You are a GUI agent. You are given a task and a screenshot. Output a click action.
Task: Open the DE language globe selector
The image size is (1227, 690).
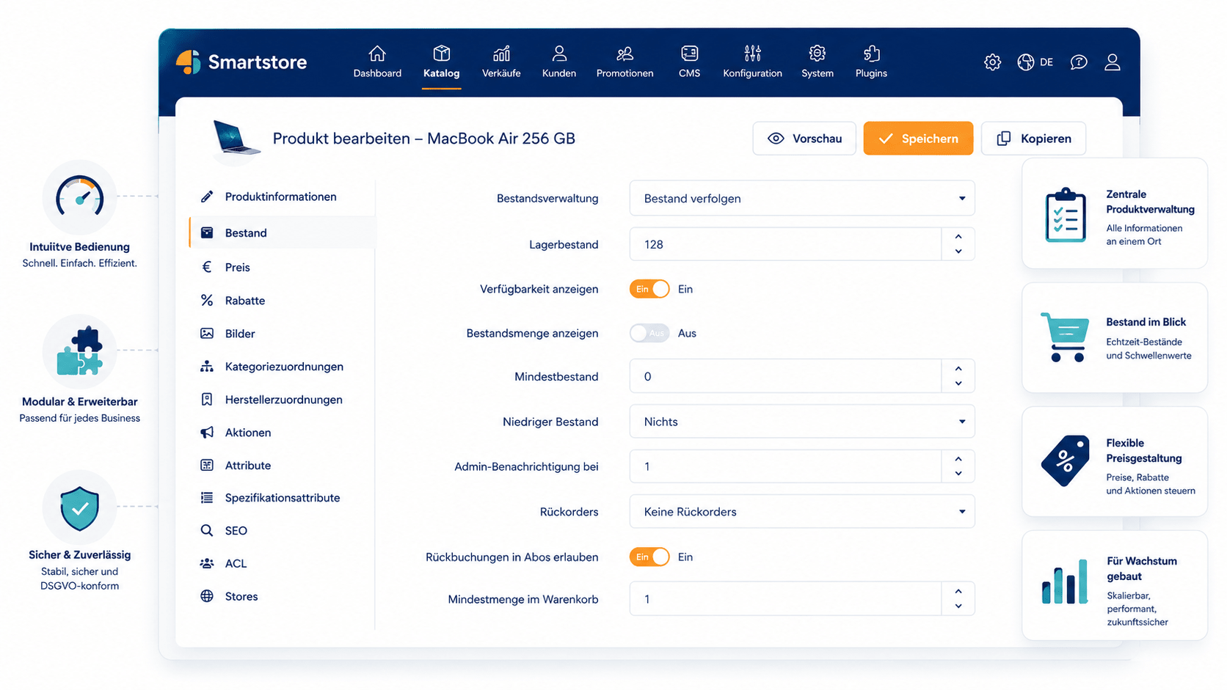point(1035,62)
